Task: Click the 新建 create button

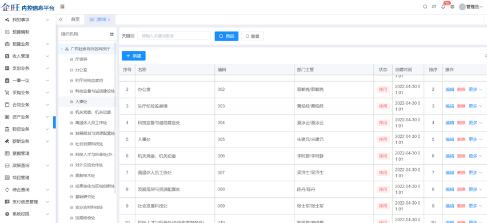Action: 134,56
